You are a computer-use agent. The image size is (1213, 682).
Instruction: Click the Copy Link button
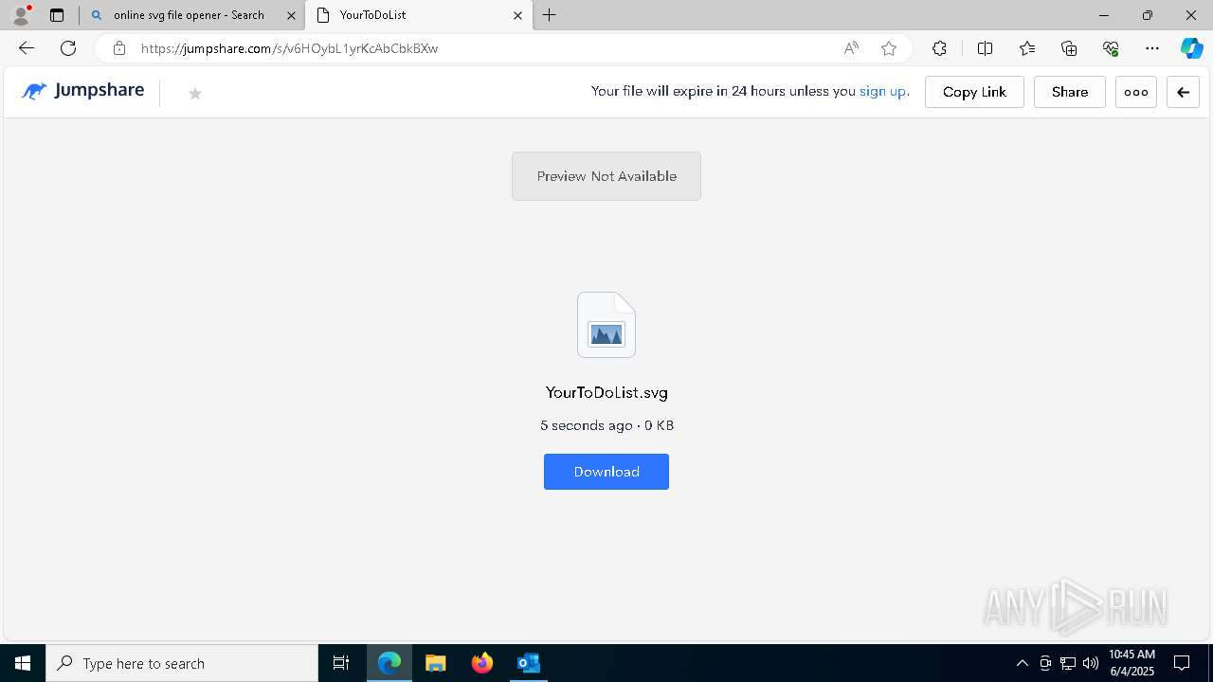coord(974,92)
